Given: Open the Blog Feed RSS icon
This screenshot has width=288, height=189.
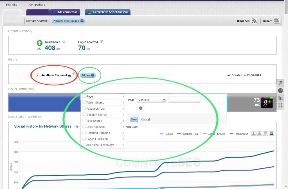Looking at the screenshot, I should (254, 21).
